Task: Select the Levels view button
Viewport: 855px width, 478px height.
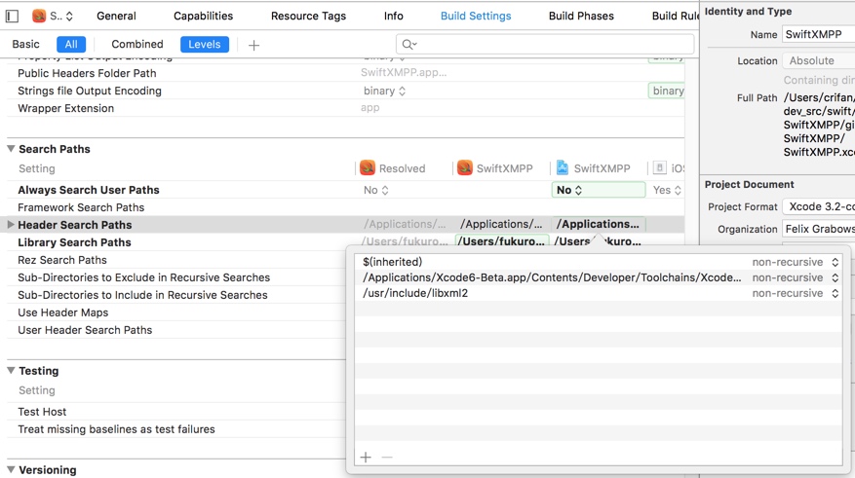Action: (205, 44)
